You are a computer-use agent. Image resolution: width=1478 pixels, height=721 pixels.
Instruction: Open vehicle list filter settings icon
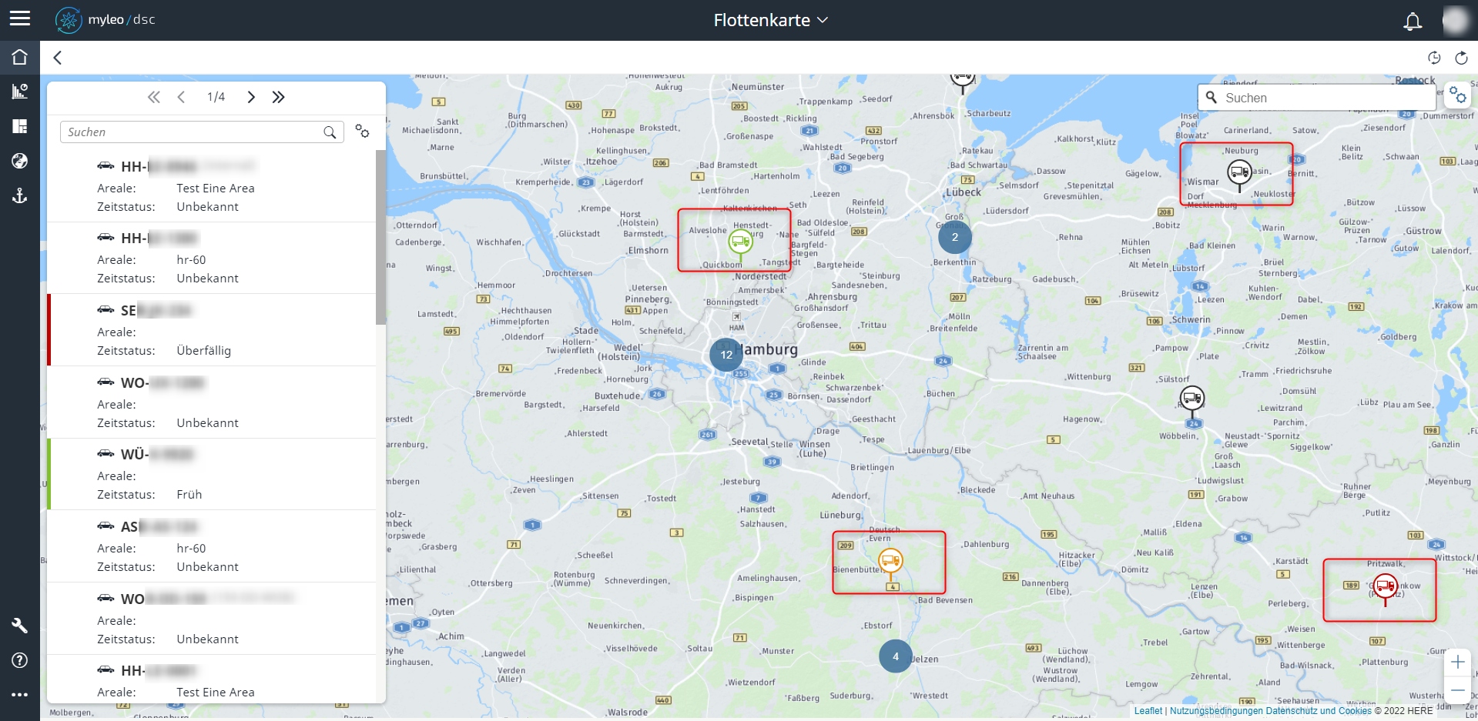click(362, 131)
